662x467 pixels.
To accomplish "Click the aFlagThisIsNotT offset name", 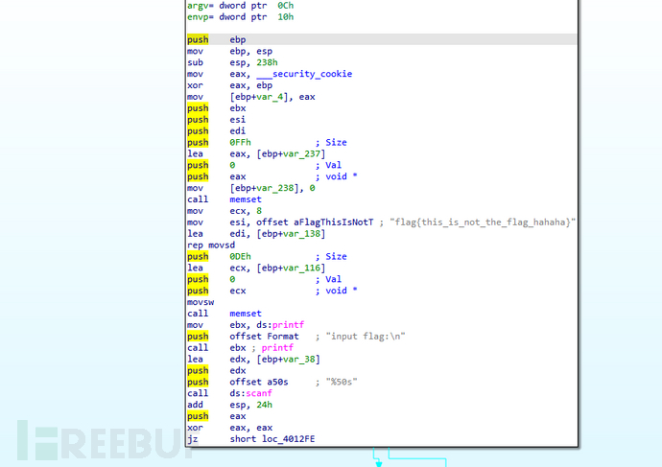I will [323, 222].
